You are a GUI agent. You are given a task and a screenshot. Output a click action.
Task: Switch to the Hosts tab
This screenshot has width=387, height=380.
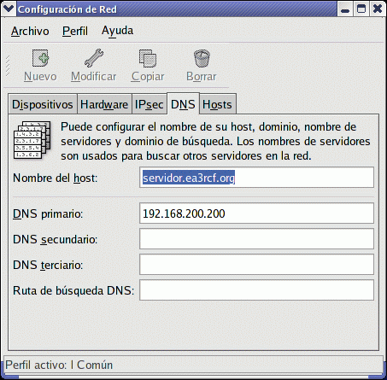pos(217,104)
